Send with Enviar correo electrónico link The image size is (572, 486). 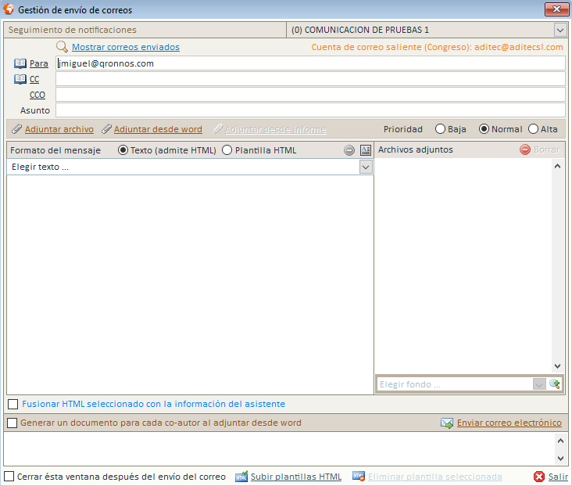tap(509, 423)
